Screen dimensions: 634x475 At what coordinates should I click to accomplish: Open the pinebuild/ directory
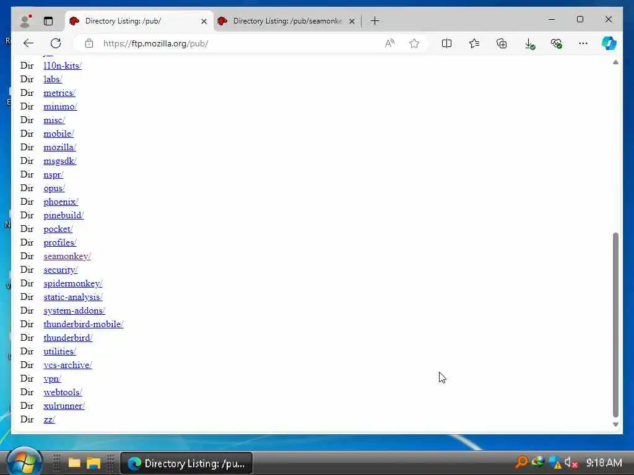[64, 215]
